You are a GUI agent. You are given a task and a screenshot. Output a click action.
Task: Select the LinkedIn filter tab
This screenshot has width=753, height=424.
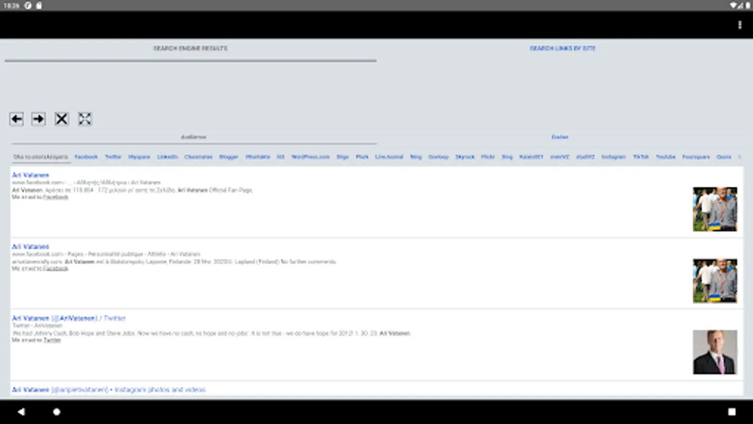coord(168,157)
